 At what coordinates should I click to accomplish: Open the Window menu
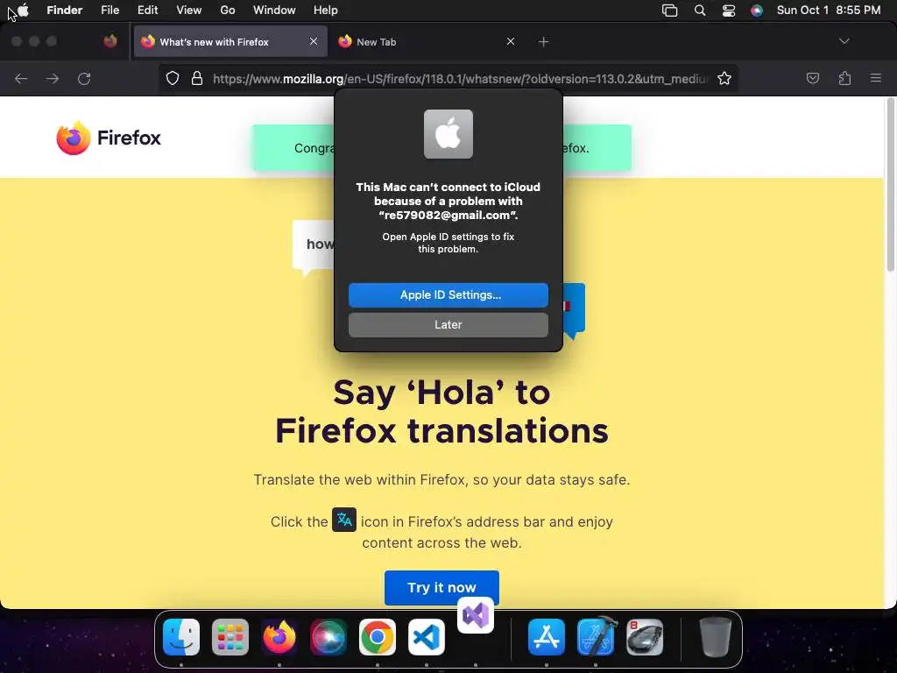(x=274, y=10)
